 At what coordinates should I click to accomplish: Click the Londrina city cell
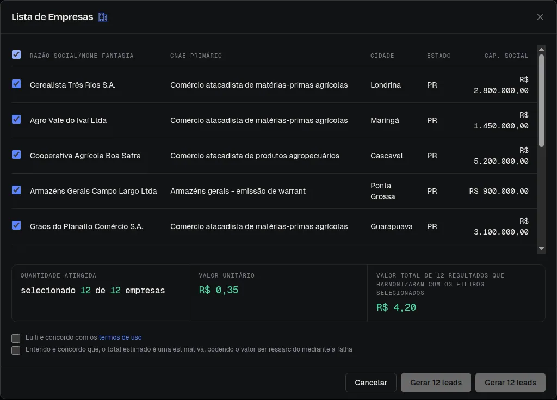(x=386, y=85)
